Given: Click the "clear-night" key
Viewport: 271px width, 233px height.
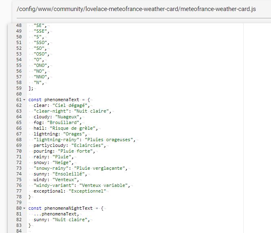Looking at the screenshot, I should pyautogui.click(x=51, y=111).
